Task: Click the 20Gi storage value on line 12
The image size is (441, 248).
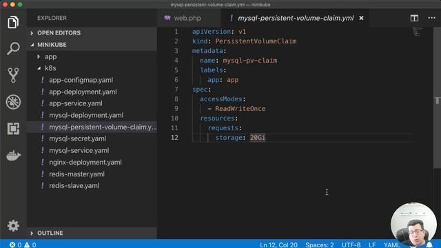Action: (257, 138)
